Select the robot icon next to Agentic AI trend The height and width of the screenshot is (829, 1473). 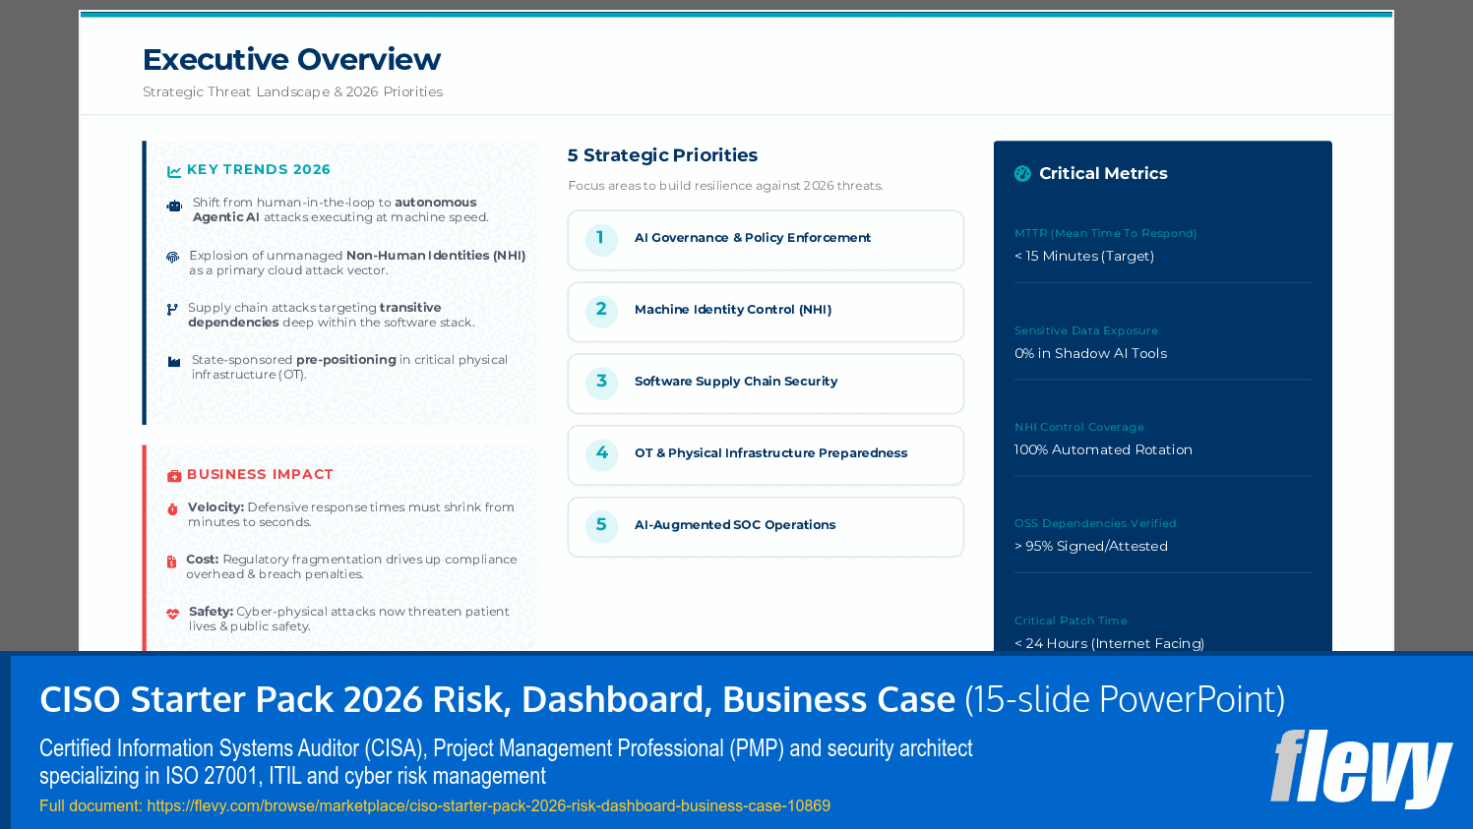pyautogui.click(x=173, y=206)
